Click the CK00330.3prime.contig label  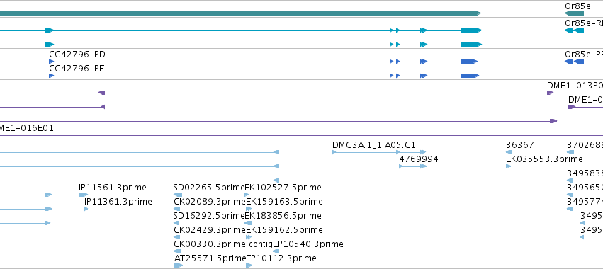pos(223,244)
